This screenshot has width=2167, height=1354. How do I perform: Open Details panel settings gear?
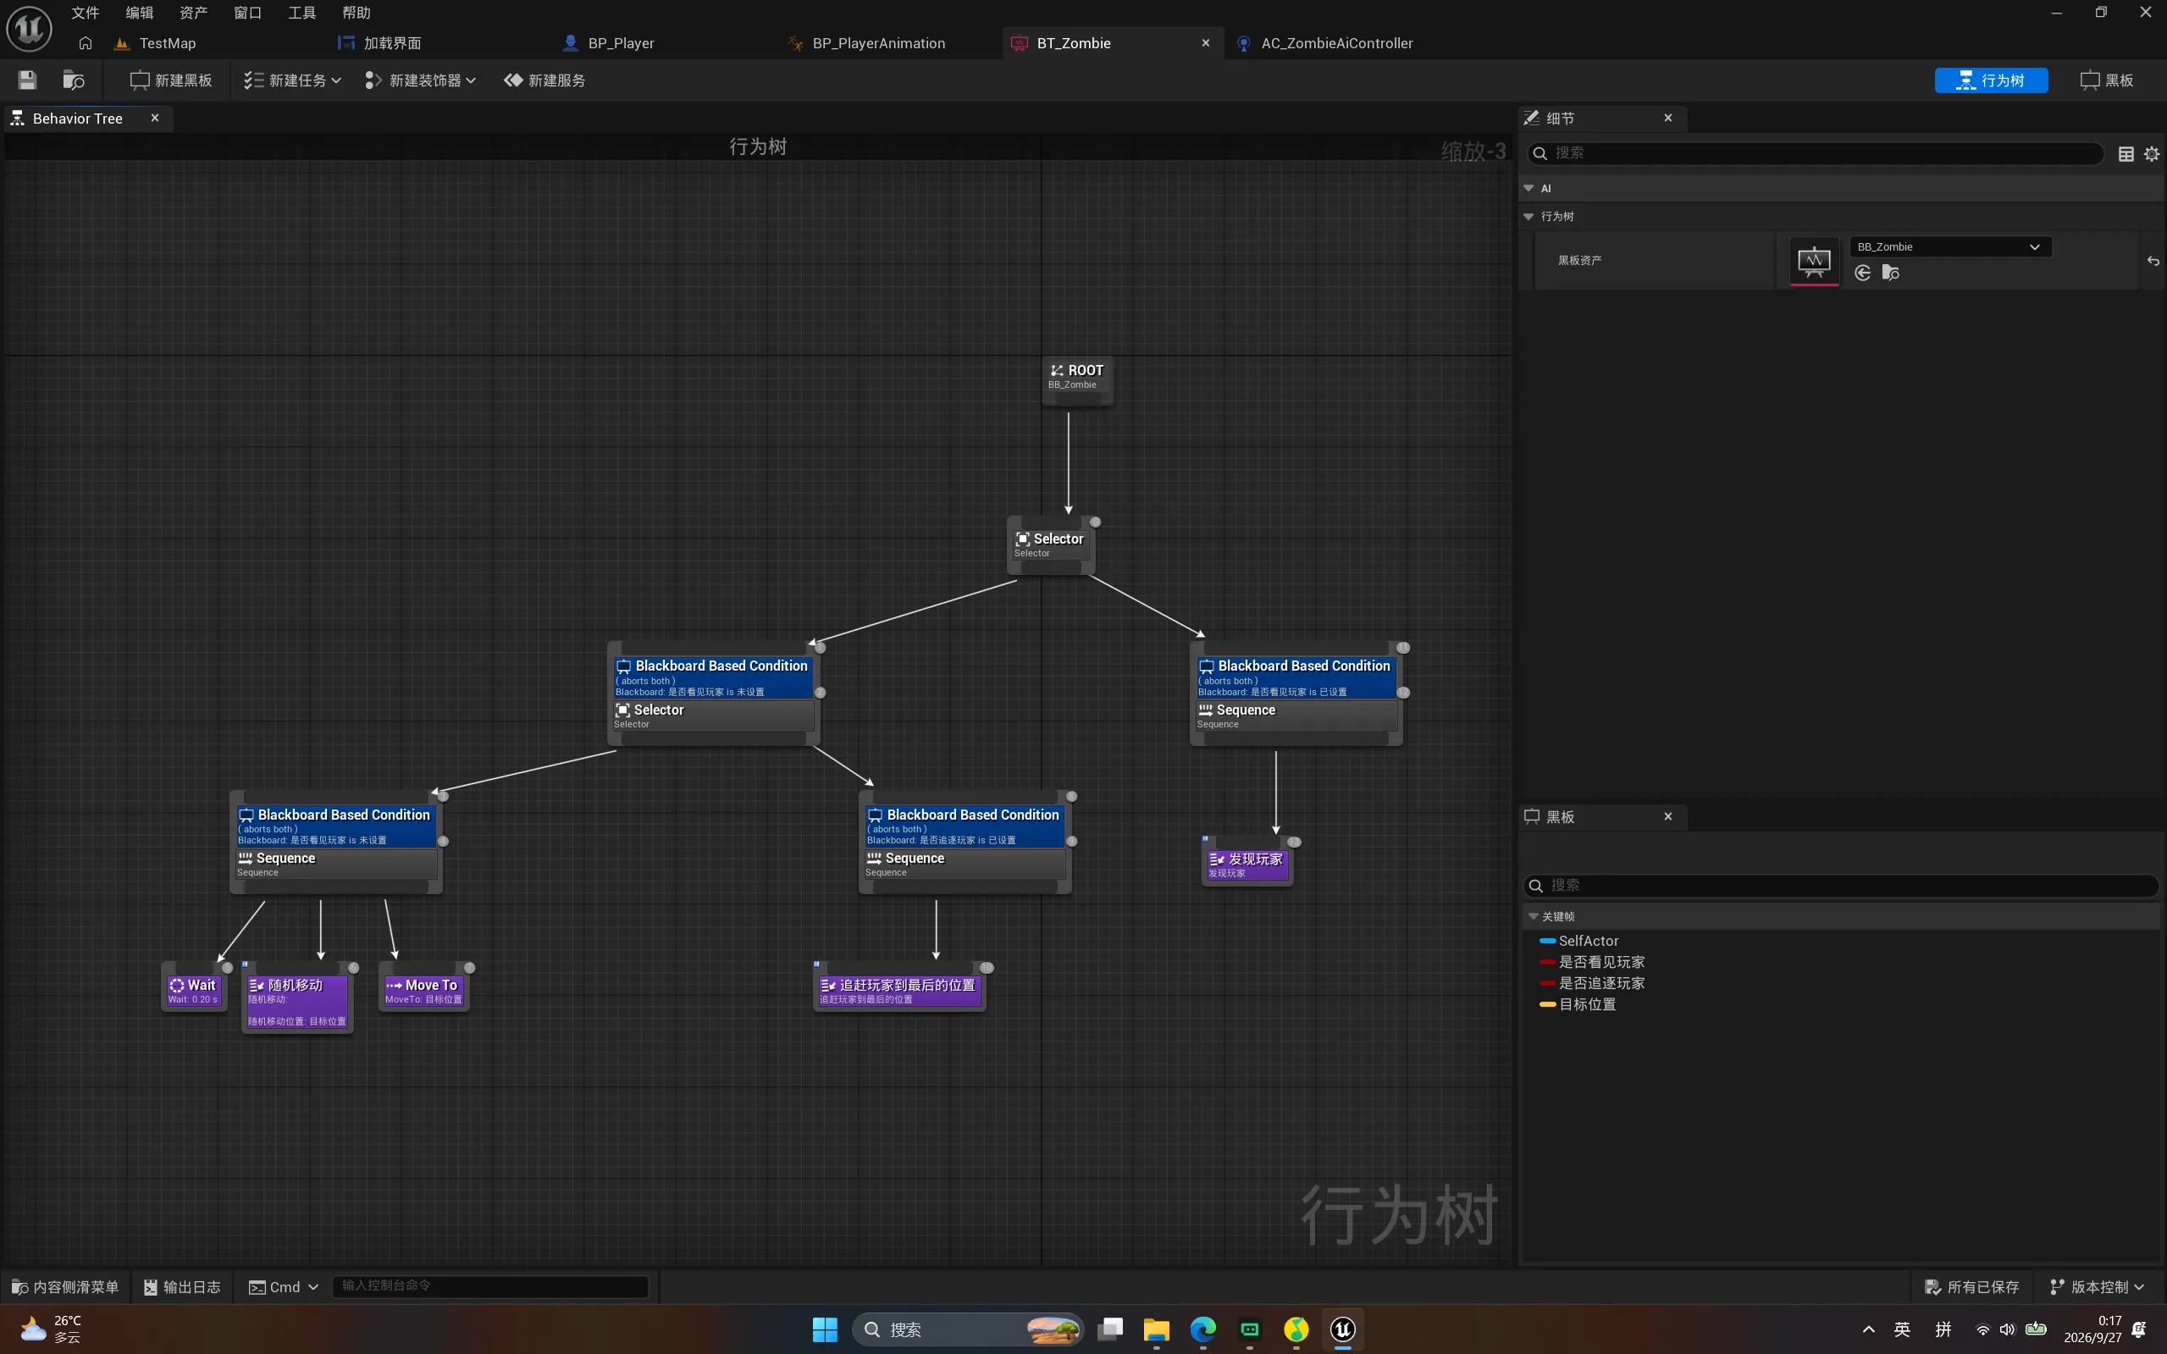(2152, 154)
